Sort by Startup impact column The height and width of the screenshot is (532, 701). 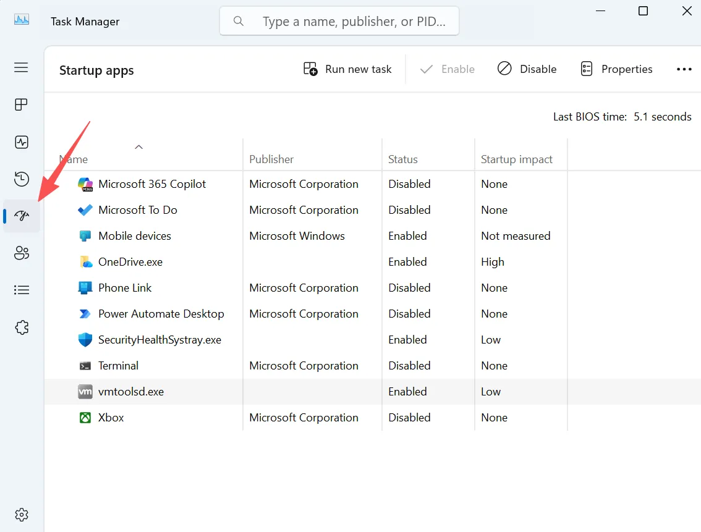(x=517, y=159)
